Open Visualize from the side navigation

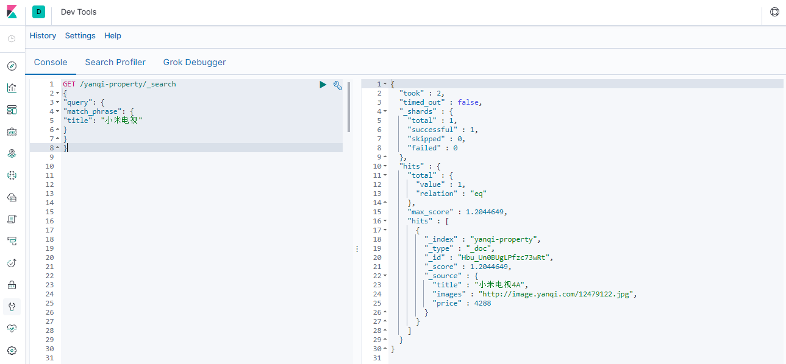click(12, 88)
